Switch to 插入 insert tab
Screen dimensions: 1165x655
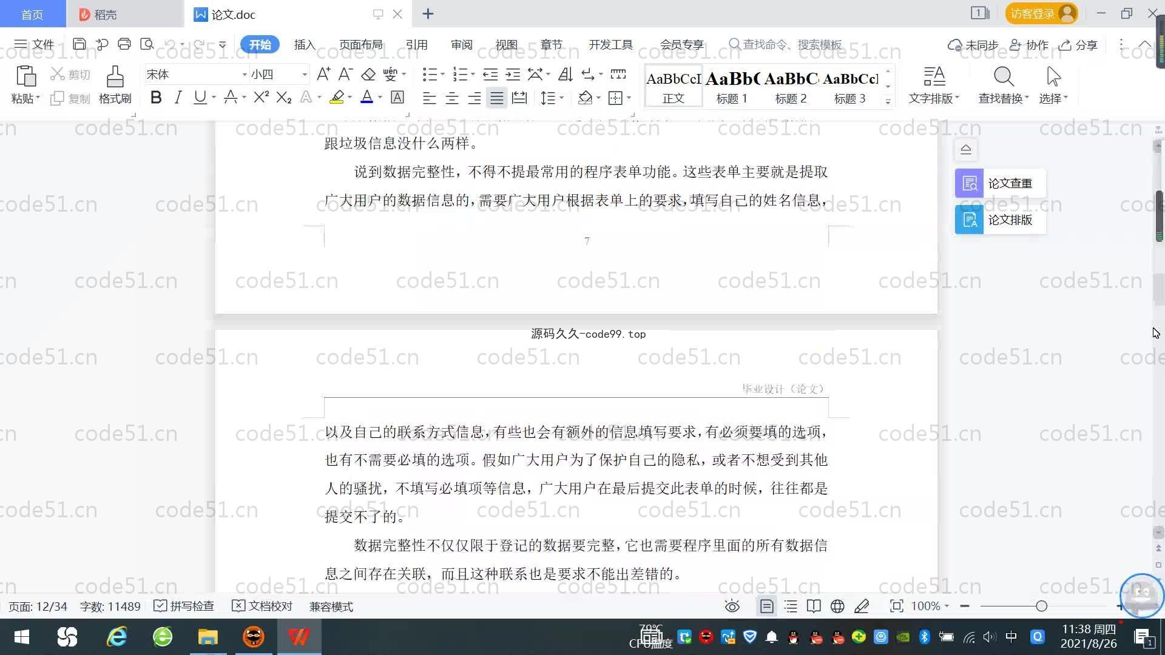(305, 44)
